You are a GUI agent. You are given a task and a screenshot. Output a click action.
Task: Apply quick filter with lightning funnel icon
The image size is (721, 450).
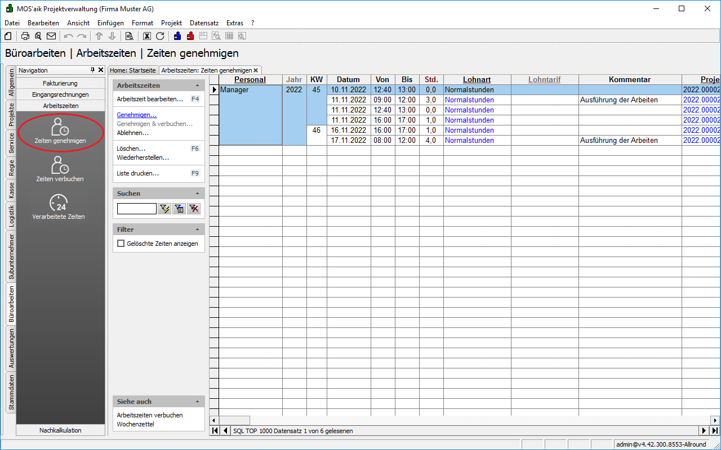point(164,209)
